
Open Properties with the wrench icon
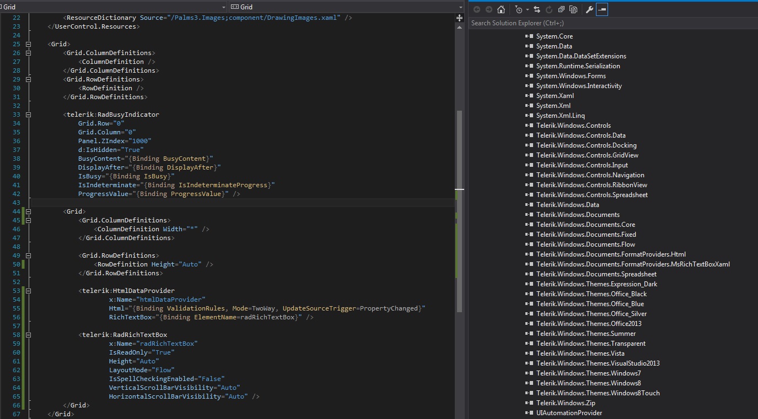pos(589,10)
